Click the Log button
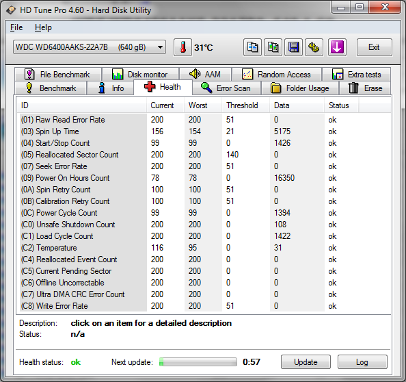The height and width of the screenshot is (382, 406). click(362, 361)
